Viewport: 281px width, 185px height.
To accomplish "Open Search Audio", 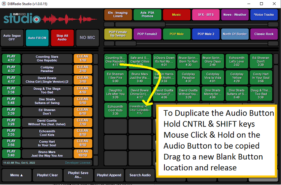I will [x=140, y=175].
